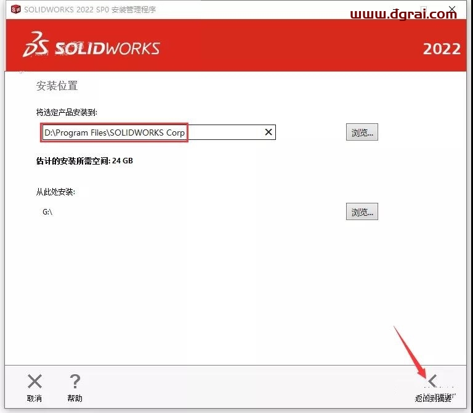Click the Cancel X icon
The image size is (473, 413).
pyautogui.click(x=34, y=382)
